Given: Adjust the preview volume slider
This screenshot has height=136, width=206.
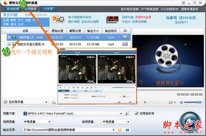Looking at the screenshot, I should pos(193,102).
